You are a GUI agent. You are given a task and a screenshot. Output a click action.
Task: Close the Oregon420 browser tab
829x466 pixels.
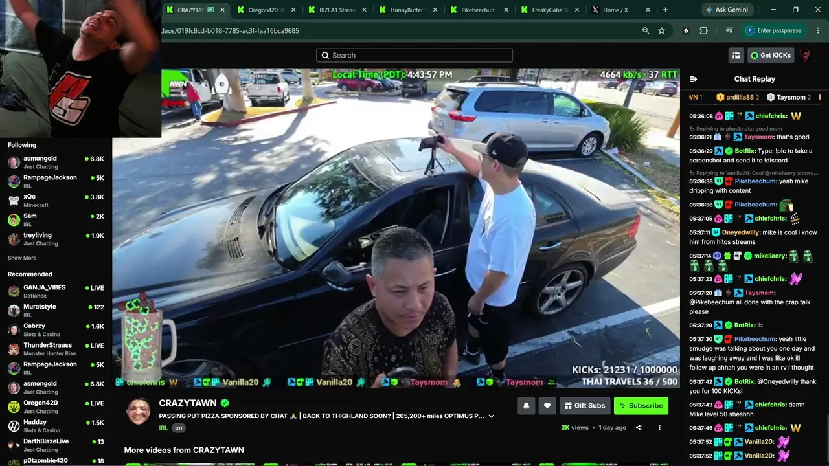coord(293,10)
